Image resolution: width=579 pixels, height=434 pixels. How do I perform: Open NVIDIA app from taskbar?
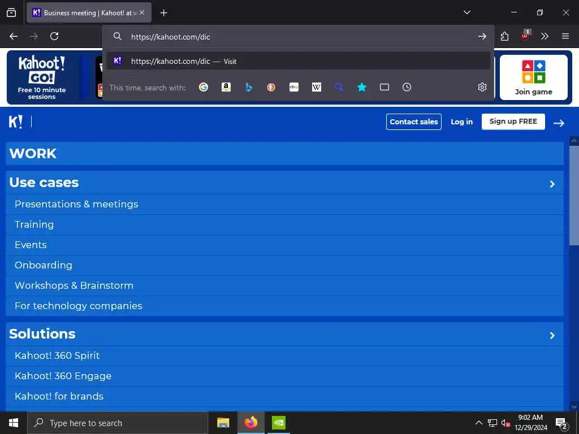pos(279,423)
